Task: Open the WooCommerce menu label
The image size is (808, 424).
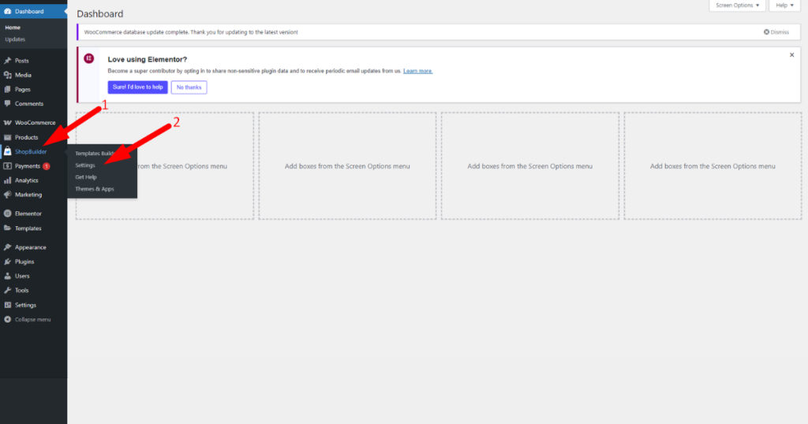Action: [35, 122]
